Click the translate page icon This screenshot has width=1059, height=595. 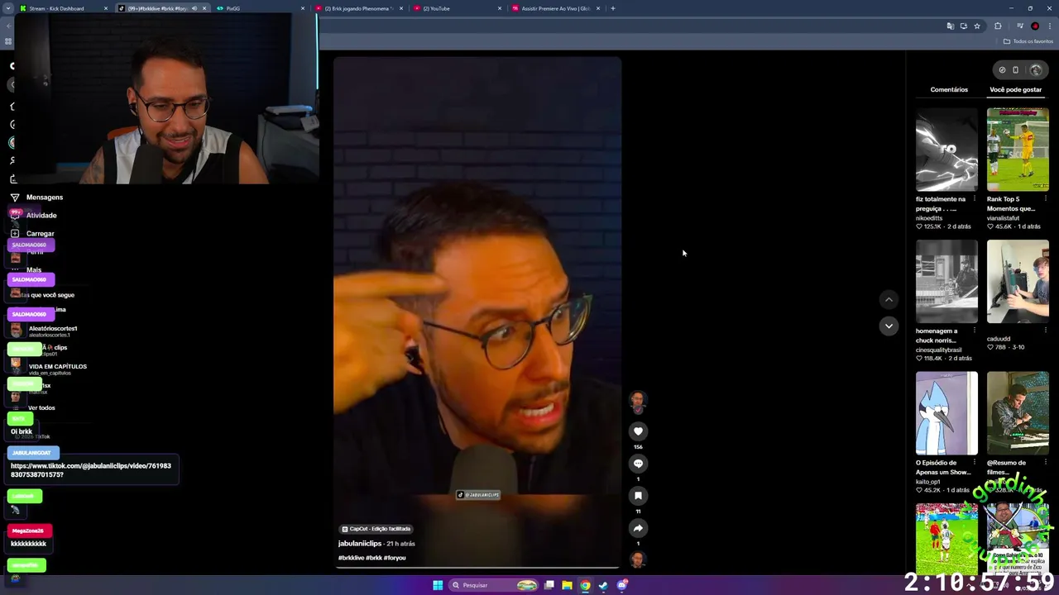click(x=950, y=26)
